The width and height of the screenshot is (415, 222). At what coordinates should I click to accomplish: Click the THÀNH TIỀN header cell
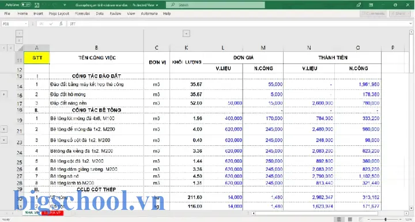click(333, 58)
